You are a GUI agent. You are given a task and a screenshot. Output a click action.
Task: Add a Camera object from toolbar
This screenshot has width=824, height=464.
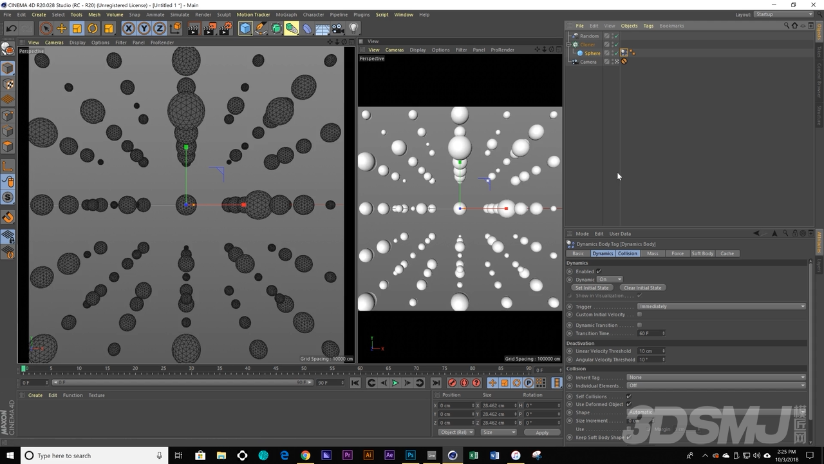(338, 28)
